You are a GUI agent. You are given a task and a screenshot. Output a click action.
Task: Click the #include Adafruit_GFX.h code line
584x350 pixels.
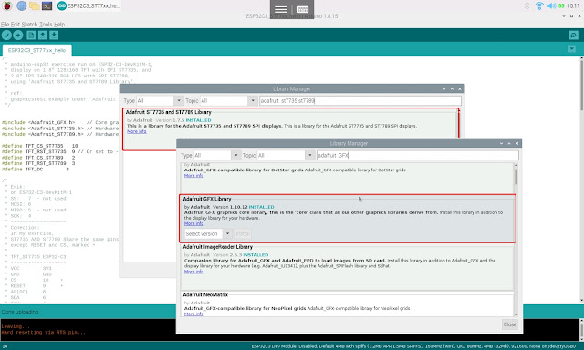tap(38, 122)
